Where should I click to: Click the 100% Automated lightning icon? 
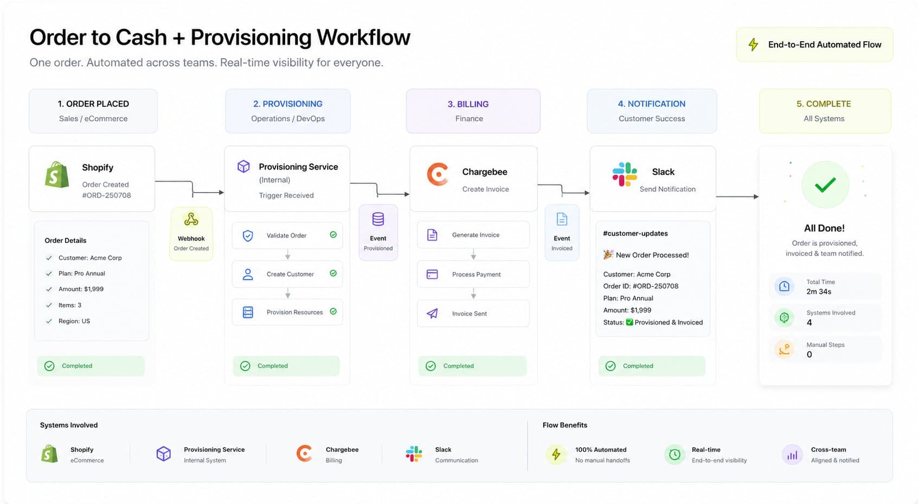[x=556, y=454]
